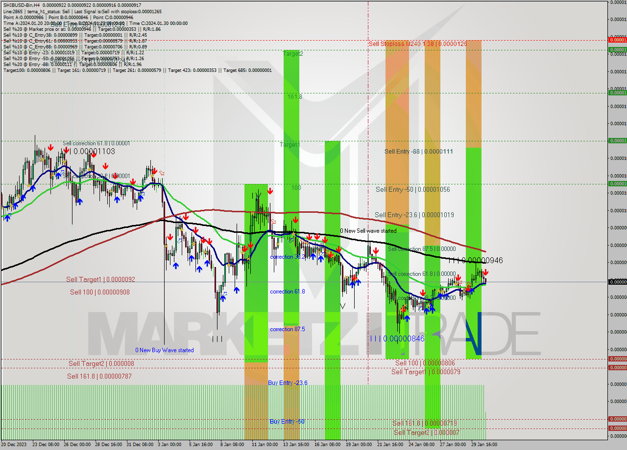627x450 pixels.
Task: Click the | 0.00001103 peak price label
Action: coord(92,152)
